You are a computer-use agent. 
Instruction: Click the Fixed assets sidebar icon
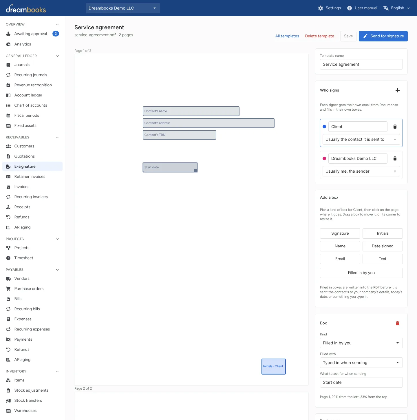pos(8,126)
